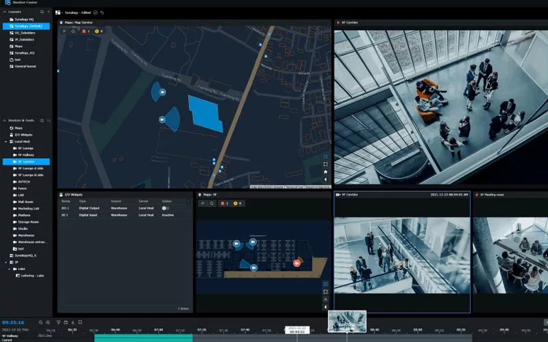Add a new layout with plus icon

[48, 12]
